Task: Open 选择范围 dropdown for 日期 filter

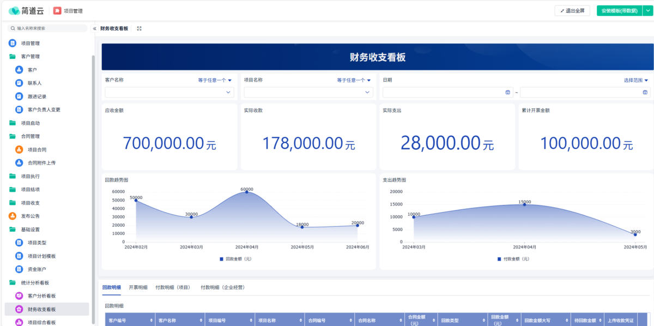Action: pos(635,80)
